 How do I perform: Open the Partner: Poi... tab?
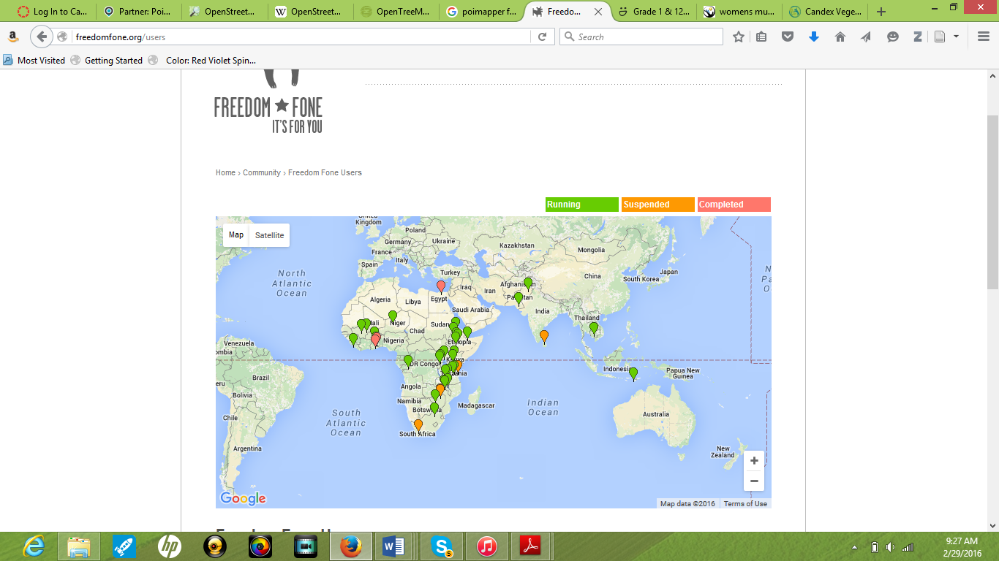tap(137, 12)
